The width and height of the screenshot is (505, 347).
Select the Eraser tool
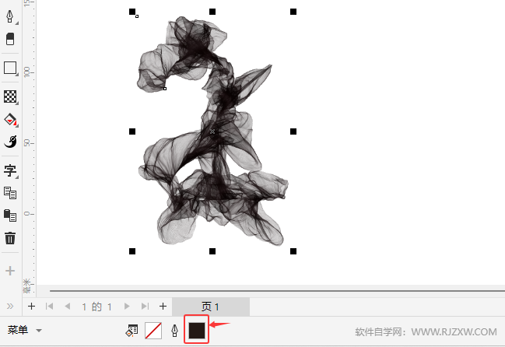pyautogui.click(x=10, y=39)
